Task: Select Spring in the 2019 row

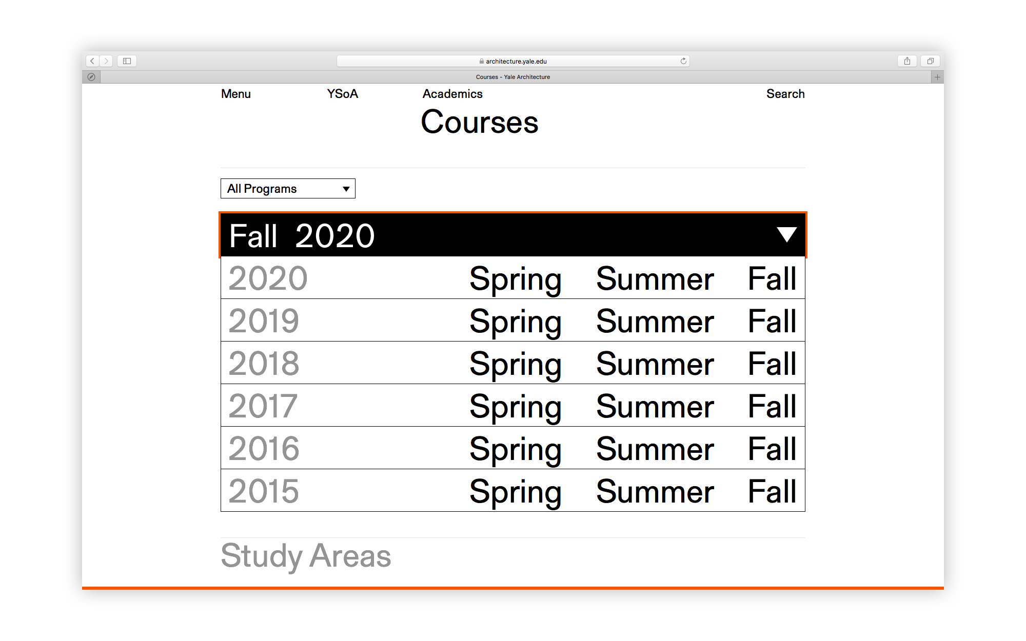Action: pyautogui.click(x=515, y=322)
